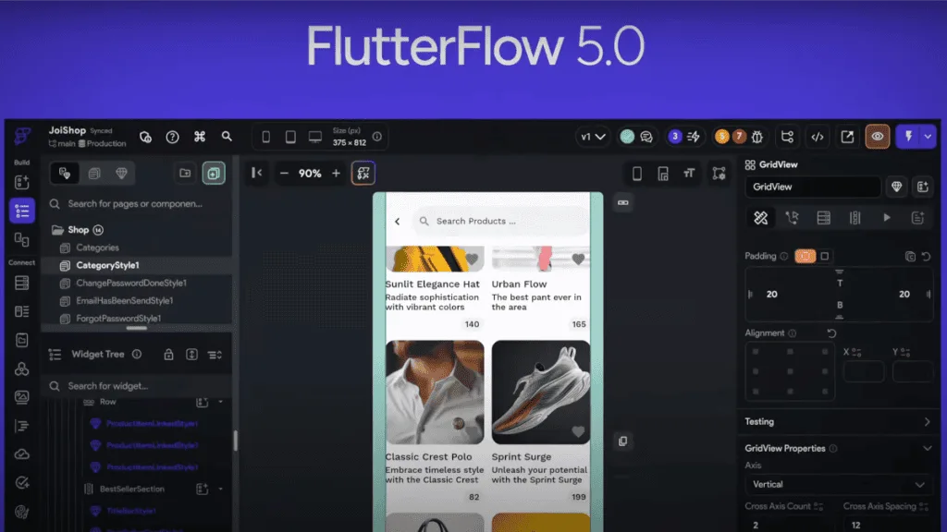
Task: Click the help question mark icon
Action: pos(172,137)
